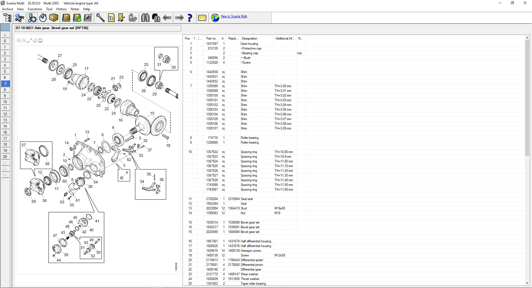Select group 10 in the left sidebar

pyautogui.click(x=5, y=102)
